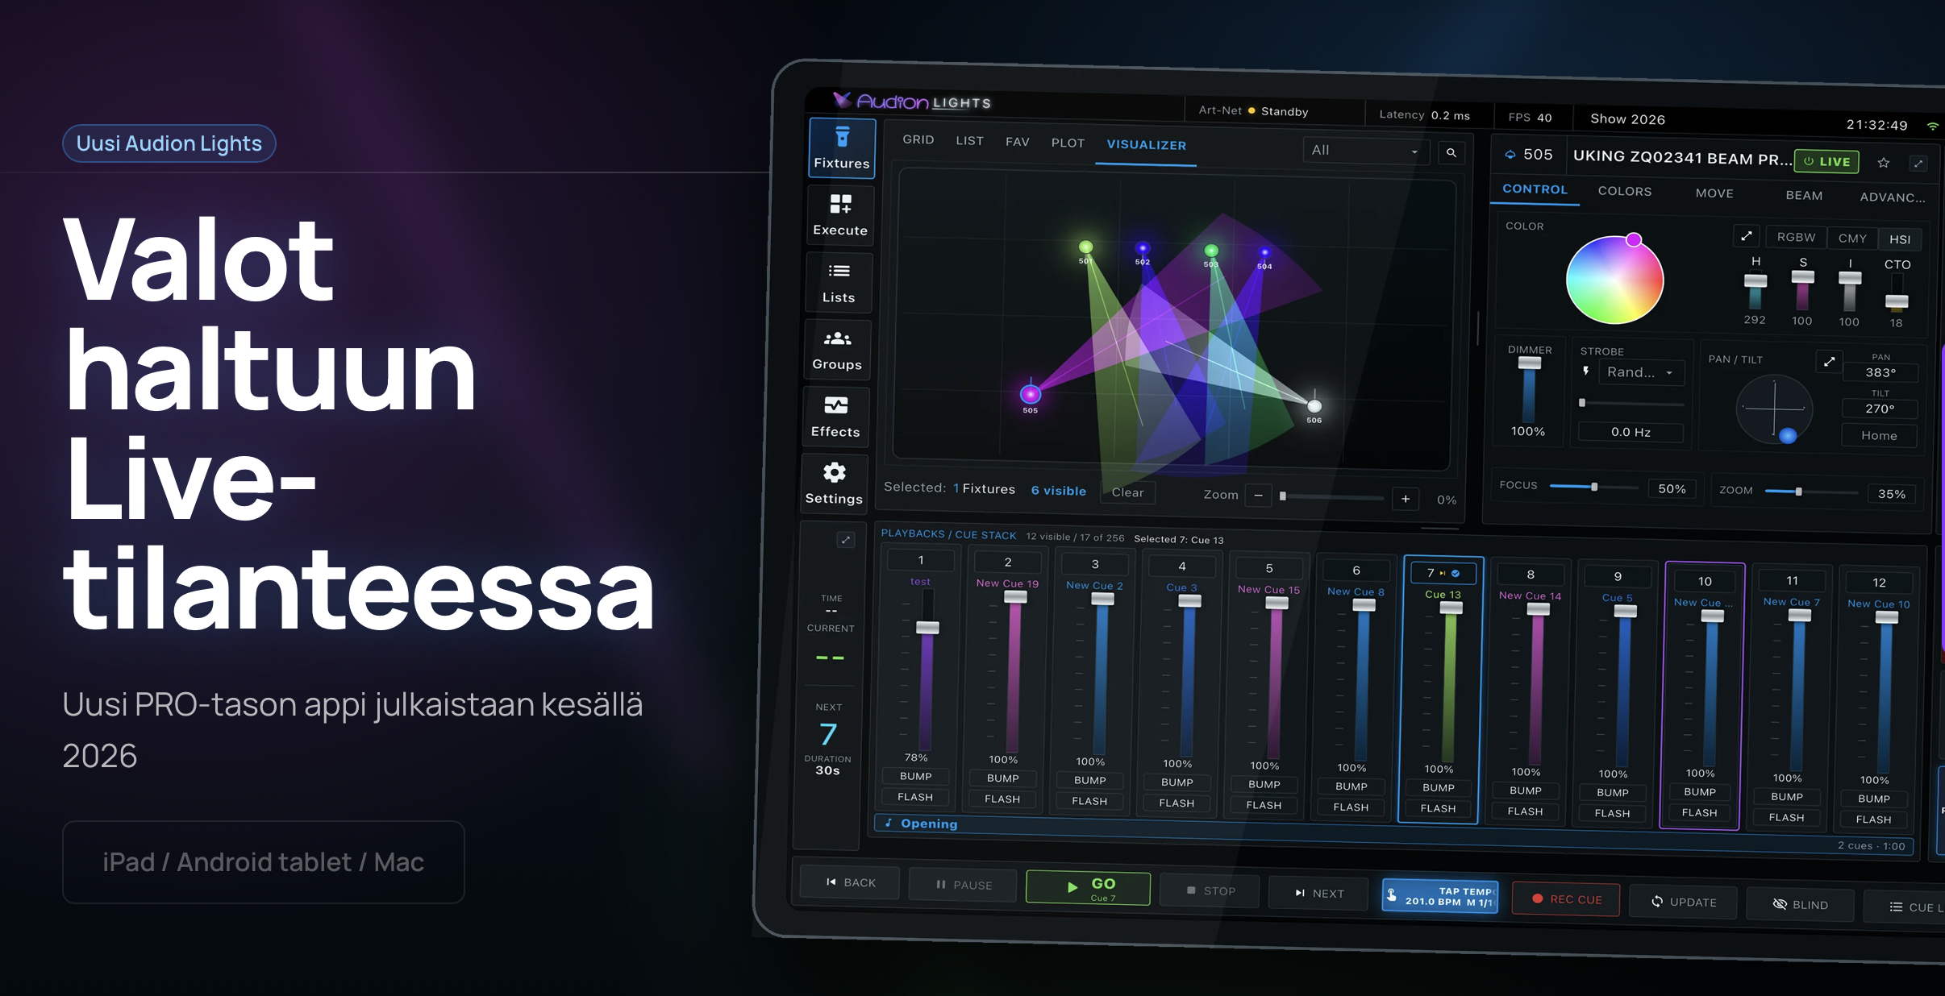Click the 6 visible link

[1058, 491]
